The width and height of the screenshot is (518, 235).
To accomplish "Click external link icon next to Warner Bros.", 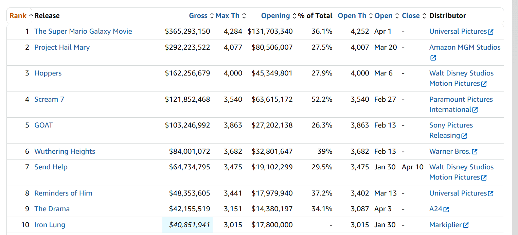I will pos(475,152).
